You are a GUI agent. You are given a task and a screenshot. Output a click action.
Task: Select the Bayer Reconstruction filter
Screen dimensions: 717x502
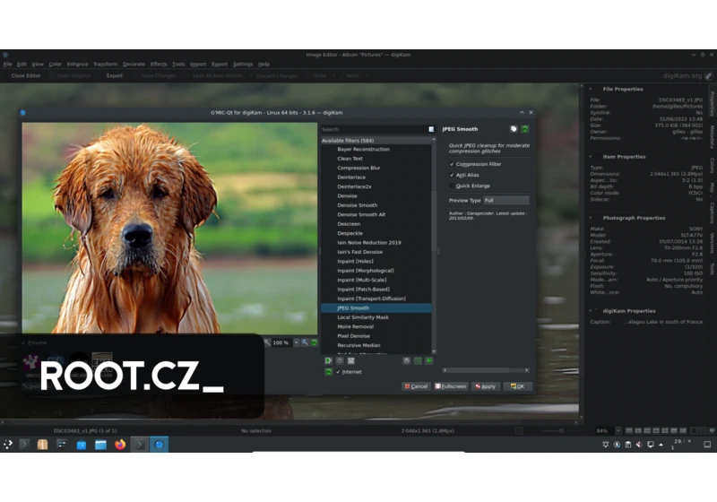click(x=363, y=149)
